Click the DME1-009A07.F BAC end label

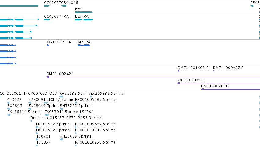pyautogui.click(x=228, y=68)
